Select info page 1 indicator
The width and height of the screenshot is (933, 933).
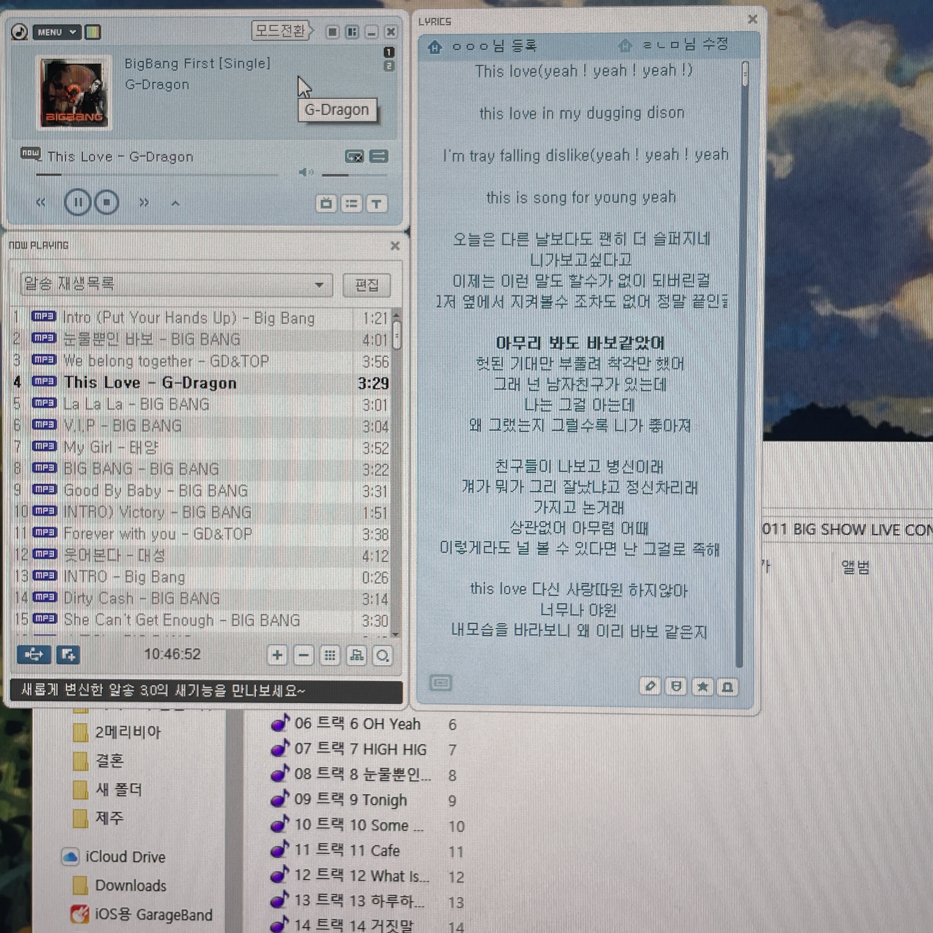point(389,52)
